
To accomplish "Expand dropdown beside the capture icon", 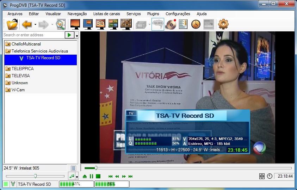I will pyautogui.click(x=149, y=25).
